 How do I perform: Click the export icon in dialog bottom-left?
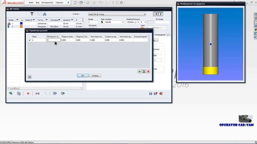pyautogui.click(x=30, y=77)
